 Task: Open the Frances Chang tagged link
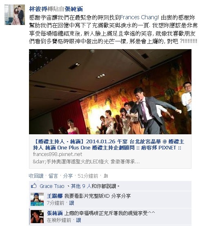[139, 18]
